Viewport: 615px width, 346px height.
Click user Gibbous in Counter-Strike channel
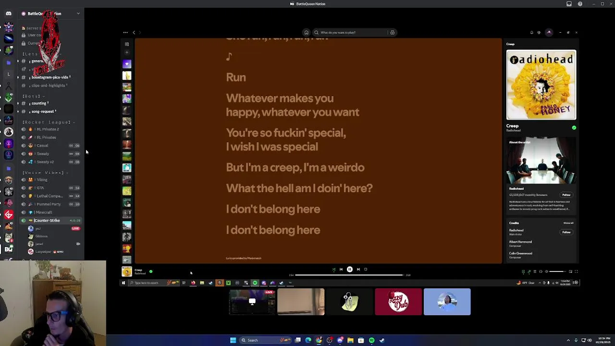41,236
